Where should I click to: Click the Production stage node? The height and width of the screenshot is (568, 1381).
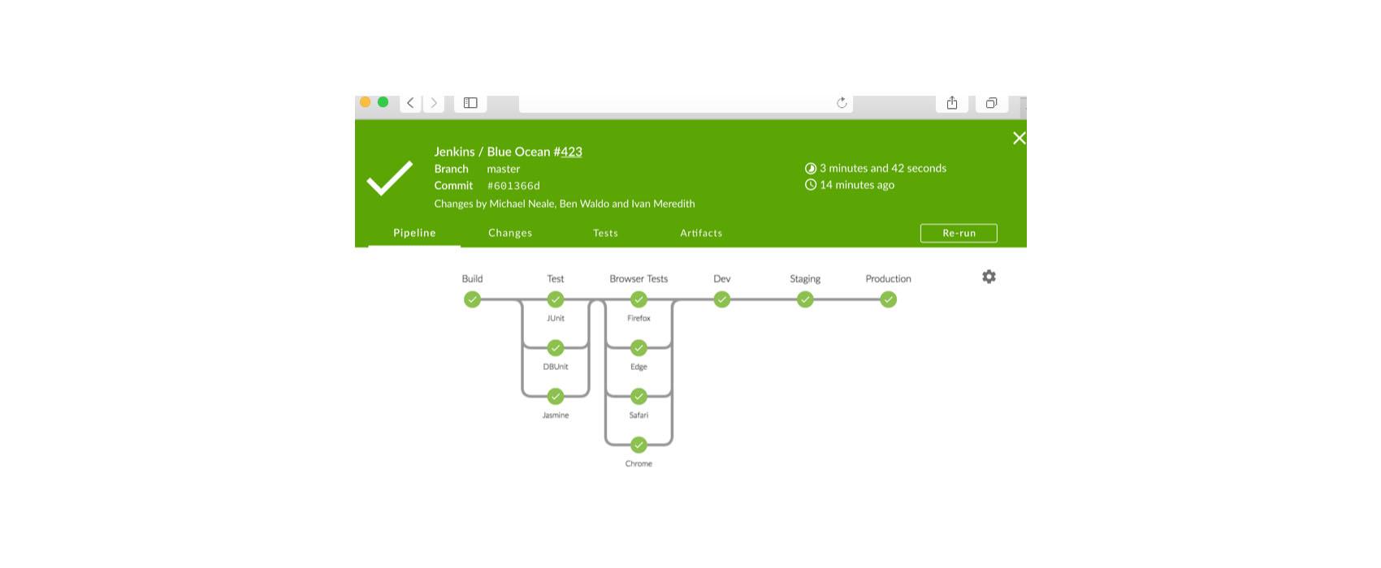pos(889,299)
